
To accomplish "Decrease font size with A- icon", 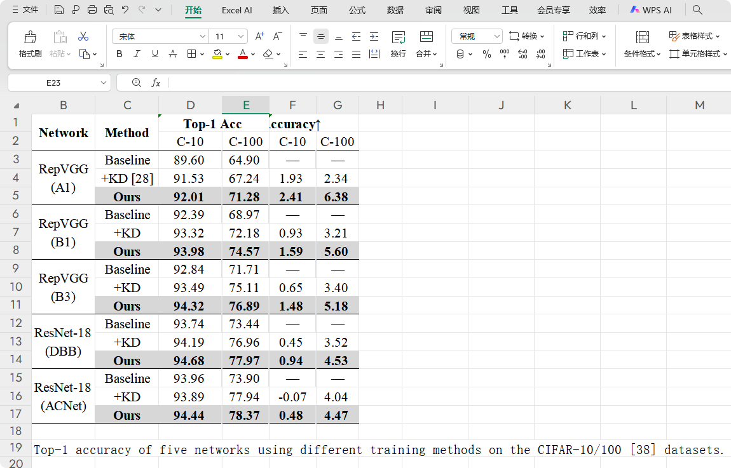I will click(x=277, y=36).
